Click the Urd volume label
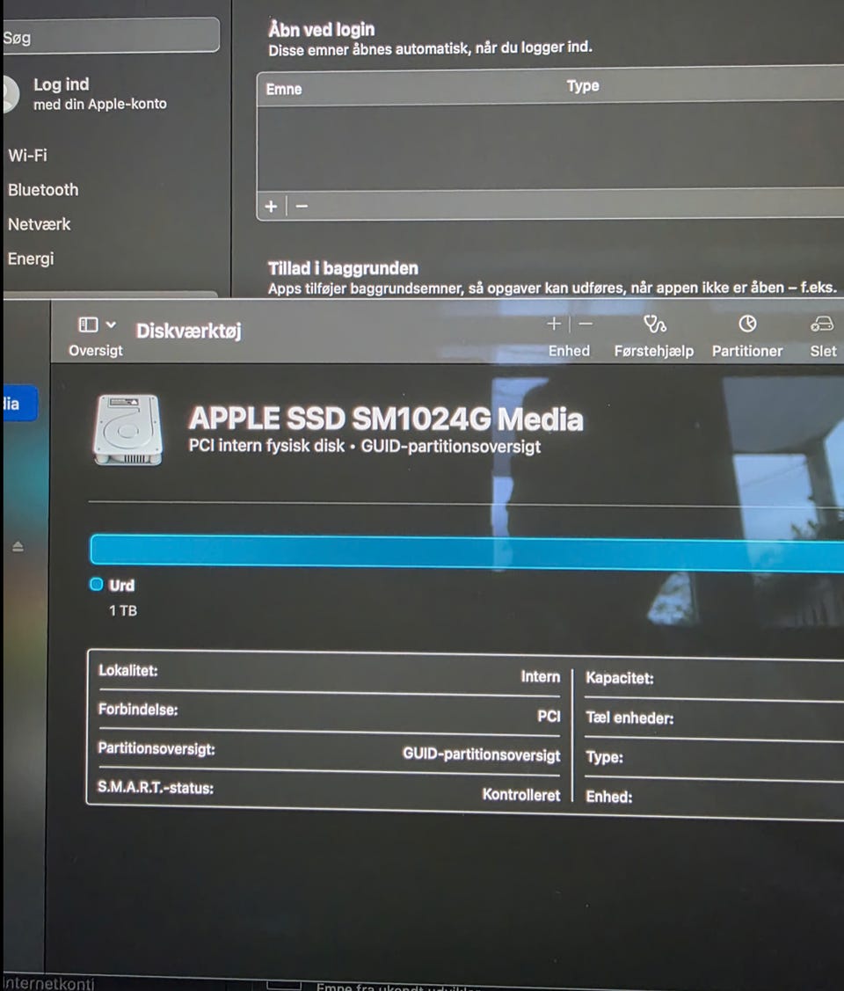 (x=122, y=586)
